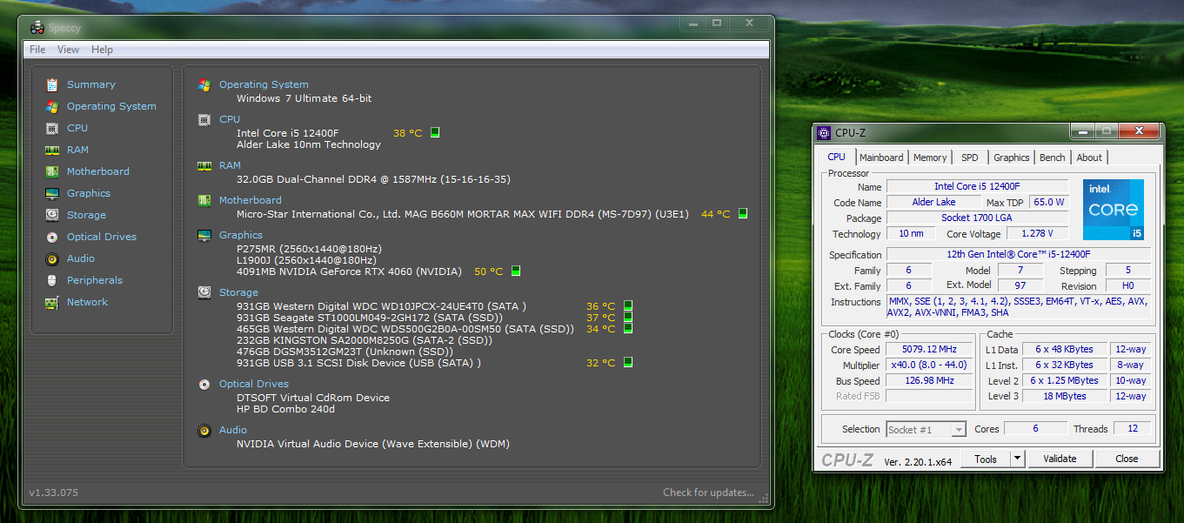The image size is (1184, 523).
Task: Click the NVIDIA Virtual Audio Device line
Action: point(373,444)
